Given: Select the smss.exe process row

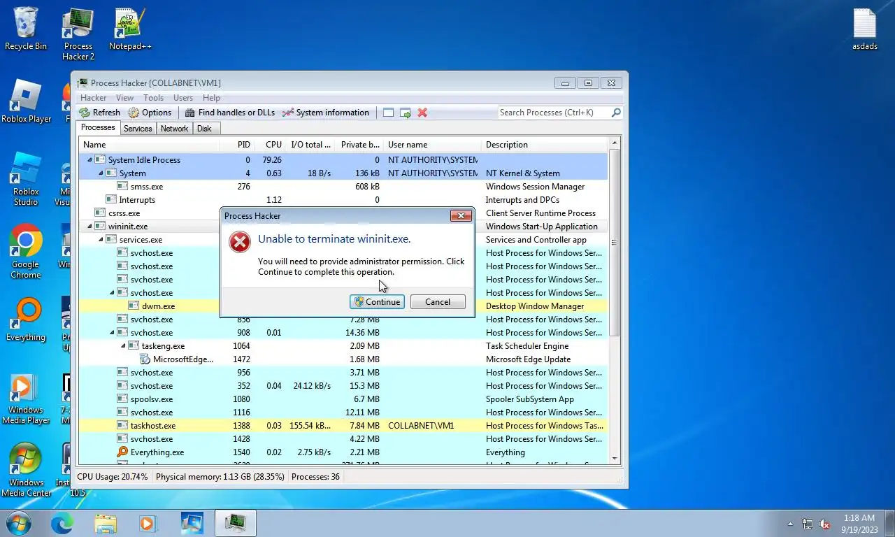Looking at the screenshot, I should tap(343, 187).
